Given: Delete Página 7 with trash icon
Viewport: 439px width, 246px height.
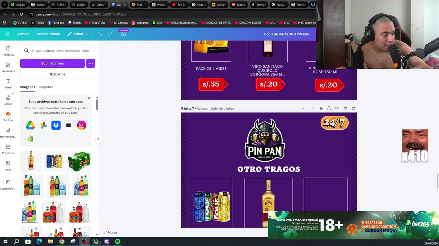Looking at the screenshot, I should [345, 108].
